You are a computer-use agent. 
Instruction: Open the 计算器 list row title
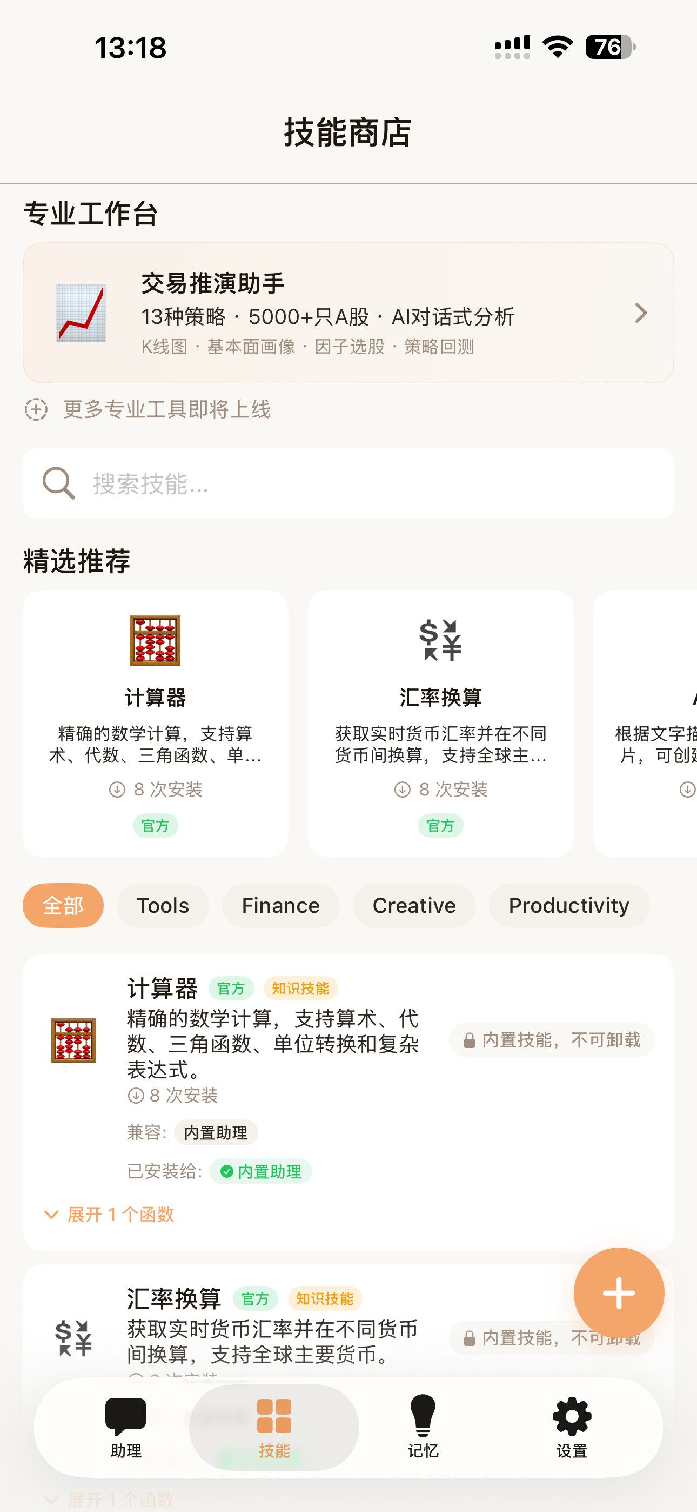(163, 989)
